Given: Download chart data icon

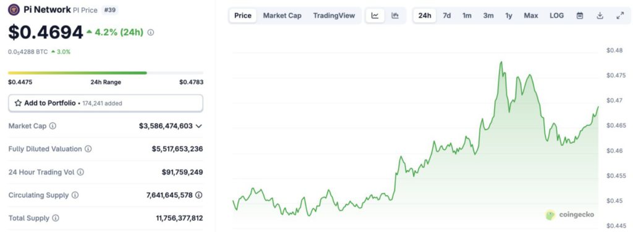Looking at the screenshot, I should coord(600,15).
